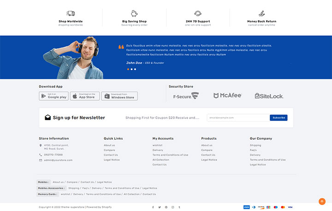Select the third testimonial slider dot
The image size is (332, 211).
point(135,69)
